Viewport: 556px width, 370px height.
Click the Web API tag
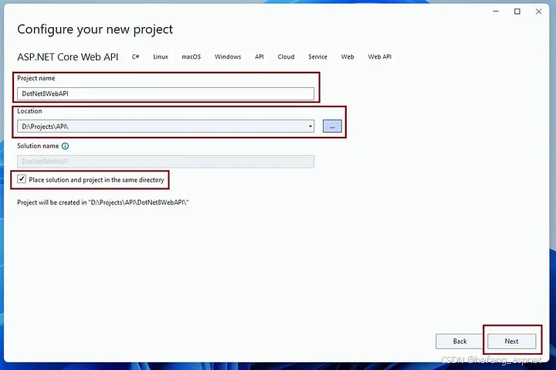tap(379, 56)
